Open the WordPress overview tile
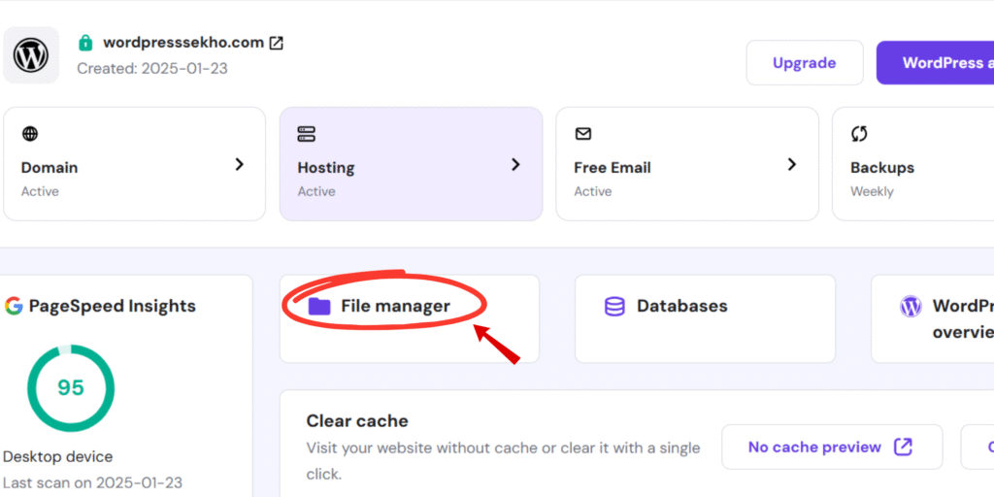This screenshot has height=497, width=994. coord(933,318)
